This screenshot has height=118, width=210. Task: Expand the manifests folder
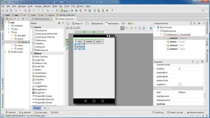9,26
